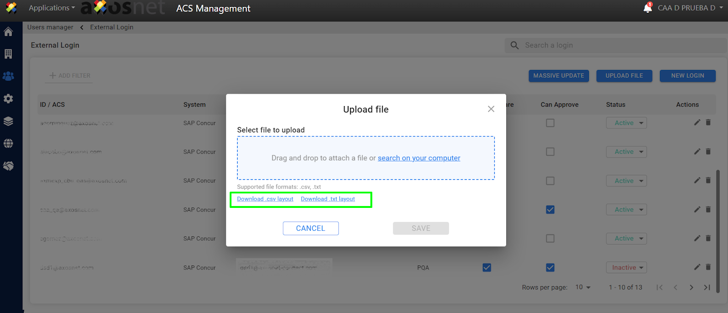728x313 pixels.
Task: Open the building icon in the sidebar
Action: click(x=8, y=54)
